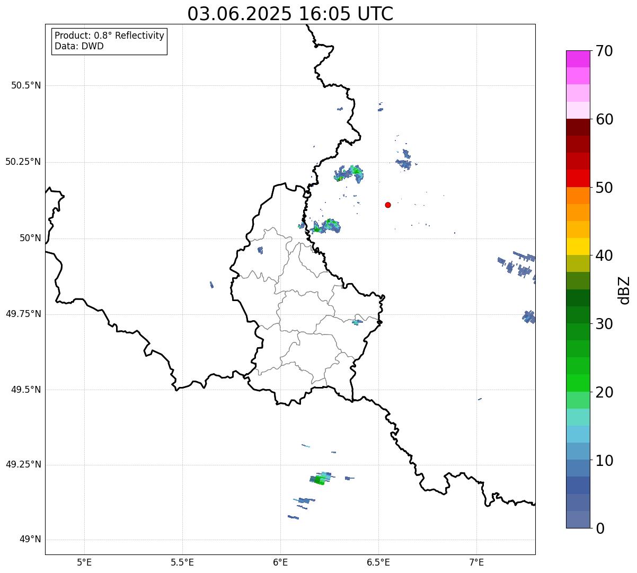Click the 50.25°N latitude label

[x=23, y=162]
